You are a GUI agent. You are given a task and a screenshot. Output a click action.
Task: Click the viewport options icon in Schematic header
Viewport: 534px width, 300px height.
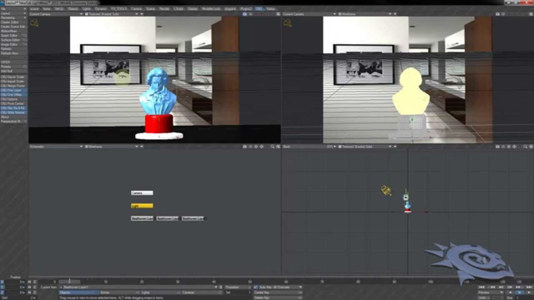click(x=245, y=147)
